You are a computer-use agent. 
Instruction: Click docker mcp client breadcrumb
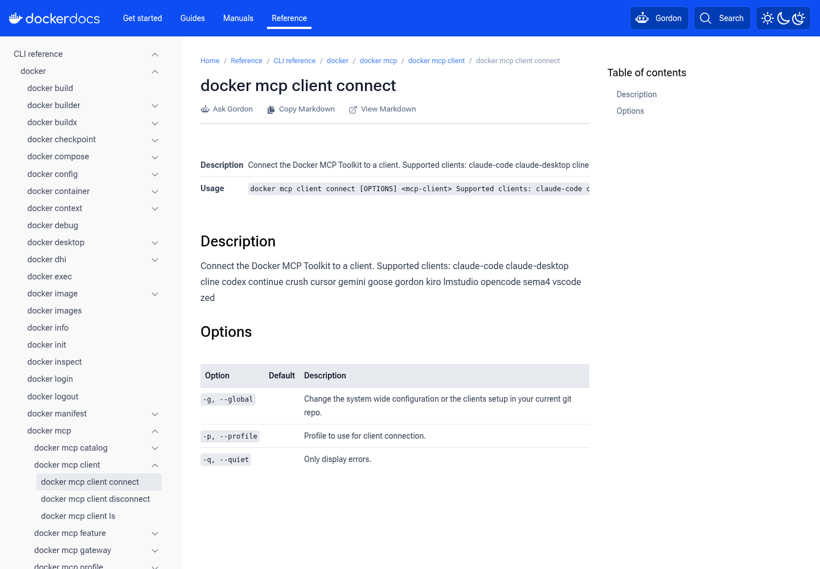coord(436,61)
